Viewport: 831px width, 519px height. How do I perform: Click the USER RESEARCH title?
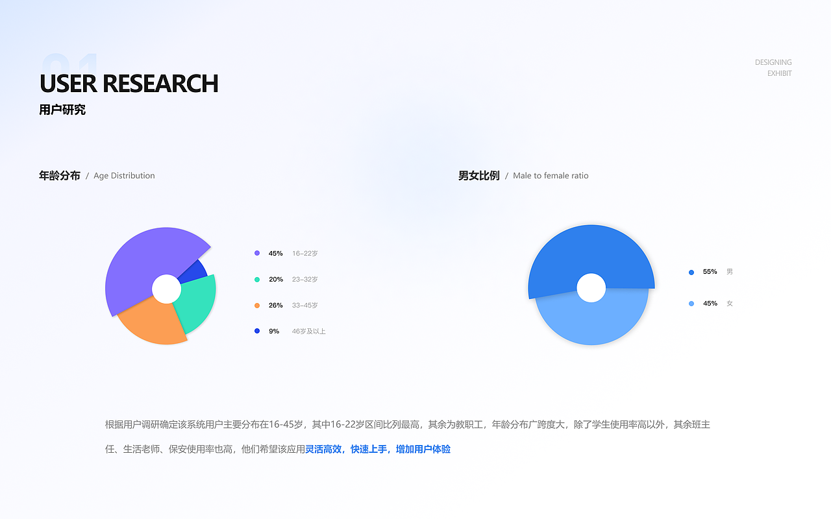pos(129,84)
